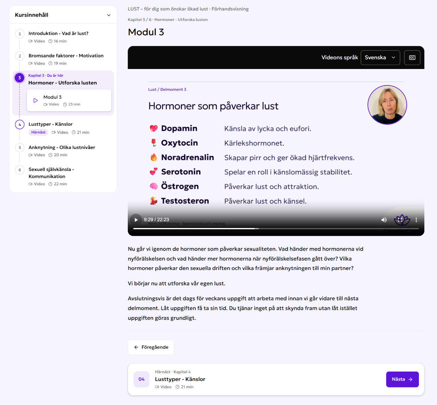Click 'Kärlekshormonet.' text in slide

(254, 143)
